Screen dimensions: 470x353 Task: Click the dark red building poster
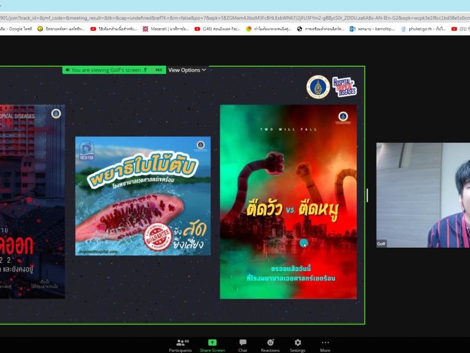(31, 201)
